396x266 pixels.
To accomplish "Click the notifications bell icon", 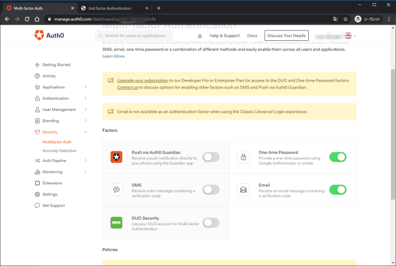I will click(x=199, y=36).
